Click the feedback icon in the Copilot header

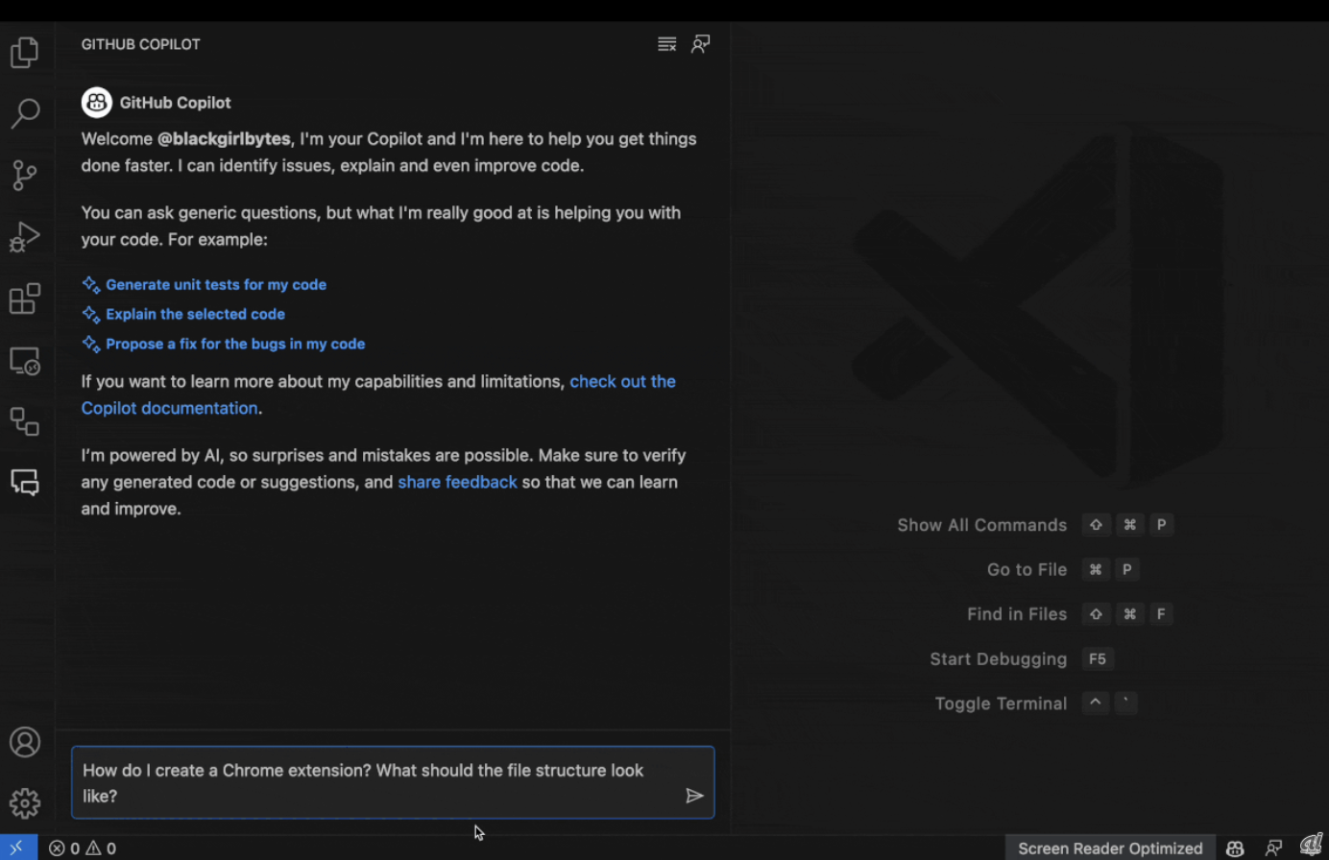tap(701, 44)
